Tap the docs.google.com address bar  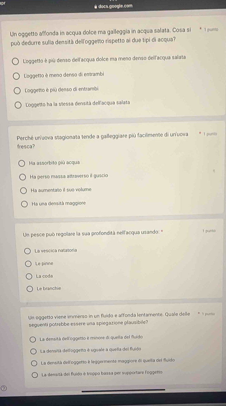(115, 6)
